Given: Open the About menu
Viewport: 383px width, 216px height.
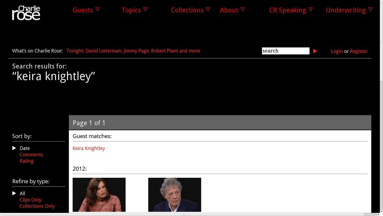Looking at the screenshot, I should [x=229, y=10].
